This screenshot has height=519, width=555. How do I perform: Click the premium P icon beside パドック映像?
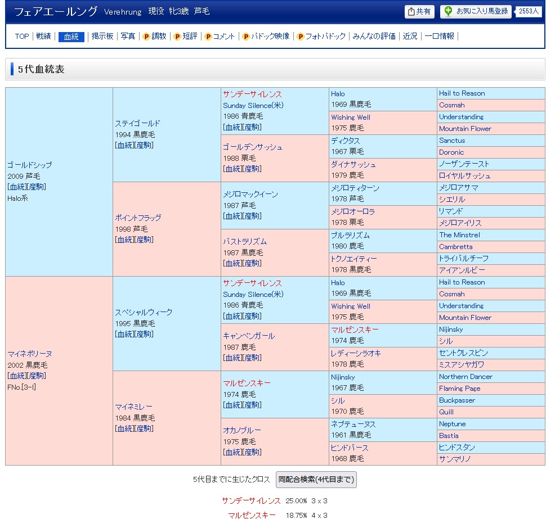[246, 37]
